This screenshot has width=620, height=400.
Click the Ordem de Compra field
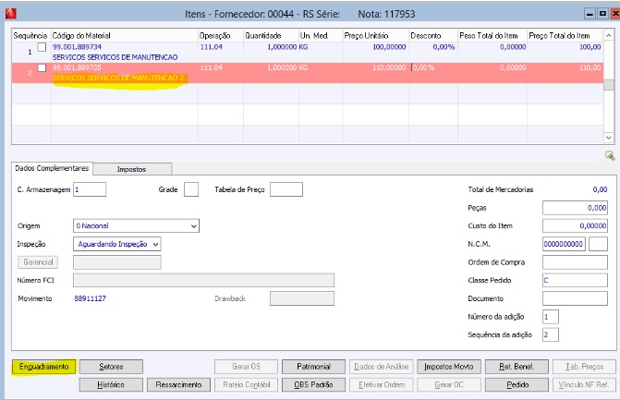575,262
